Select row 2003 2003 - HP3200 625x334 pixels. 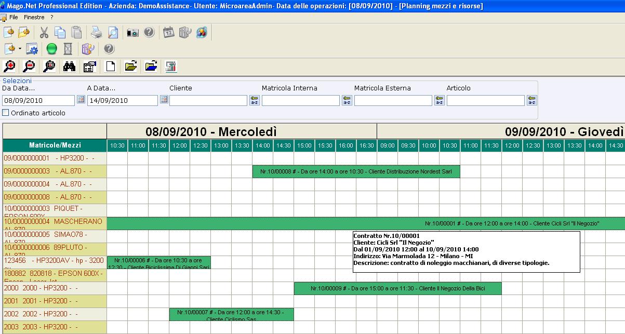[x=55, y=327]
